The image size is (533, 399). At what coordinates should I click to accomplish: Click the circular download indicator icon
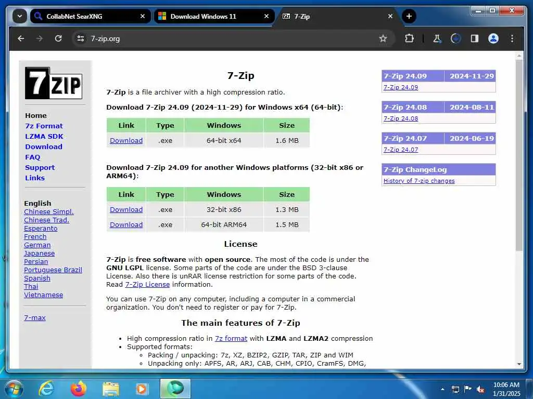click(x=455, y=38)
